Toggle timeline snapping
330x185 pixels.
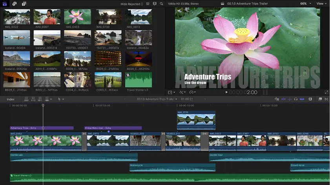pos(302,99)
